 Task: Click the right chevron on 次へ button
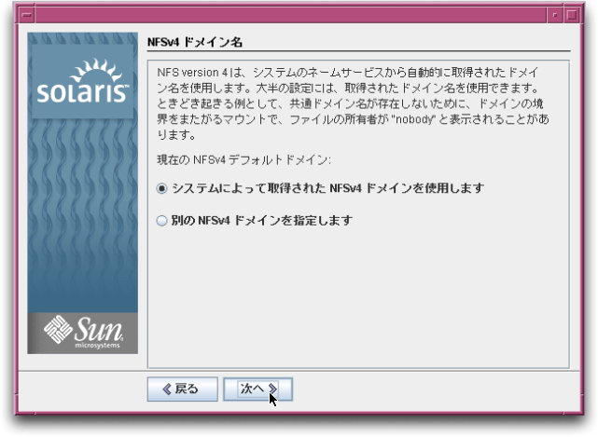coord(272,389)
